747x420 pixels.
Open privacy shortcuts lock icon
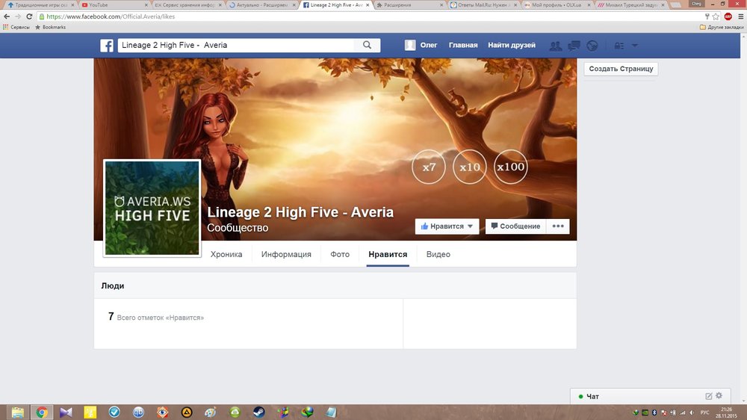pos(619,46)
